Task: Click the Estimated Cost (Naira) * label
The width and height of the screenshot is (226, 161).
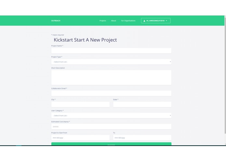Action: (x=60, y=122)
